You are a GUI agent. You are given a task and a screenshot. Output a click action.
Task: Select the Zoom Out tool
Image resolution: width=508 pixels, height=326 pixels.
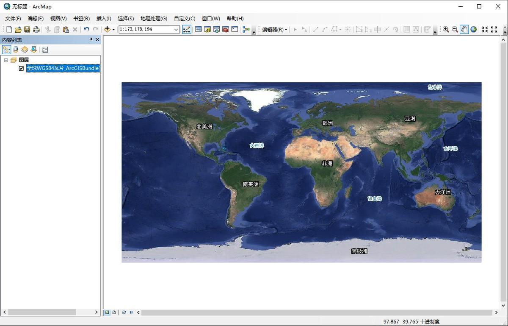point(455,29)
